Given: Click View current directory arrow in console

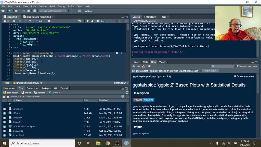Looking at the screenshot, I should click(155, 21).
